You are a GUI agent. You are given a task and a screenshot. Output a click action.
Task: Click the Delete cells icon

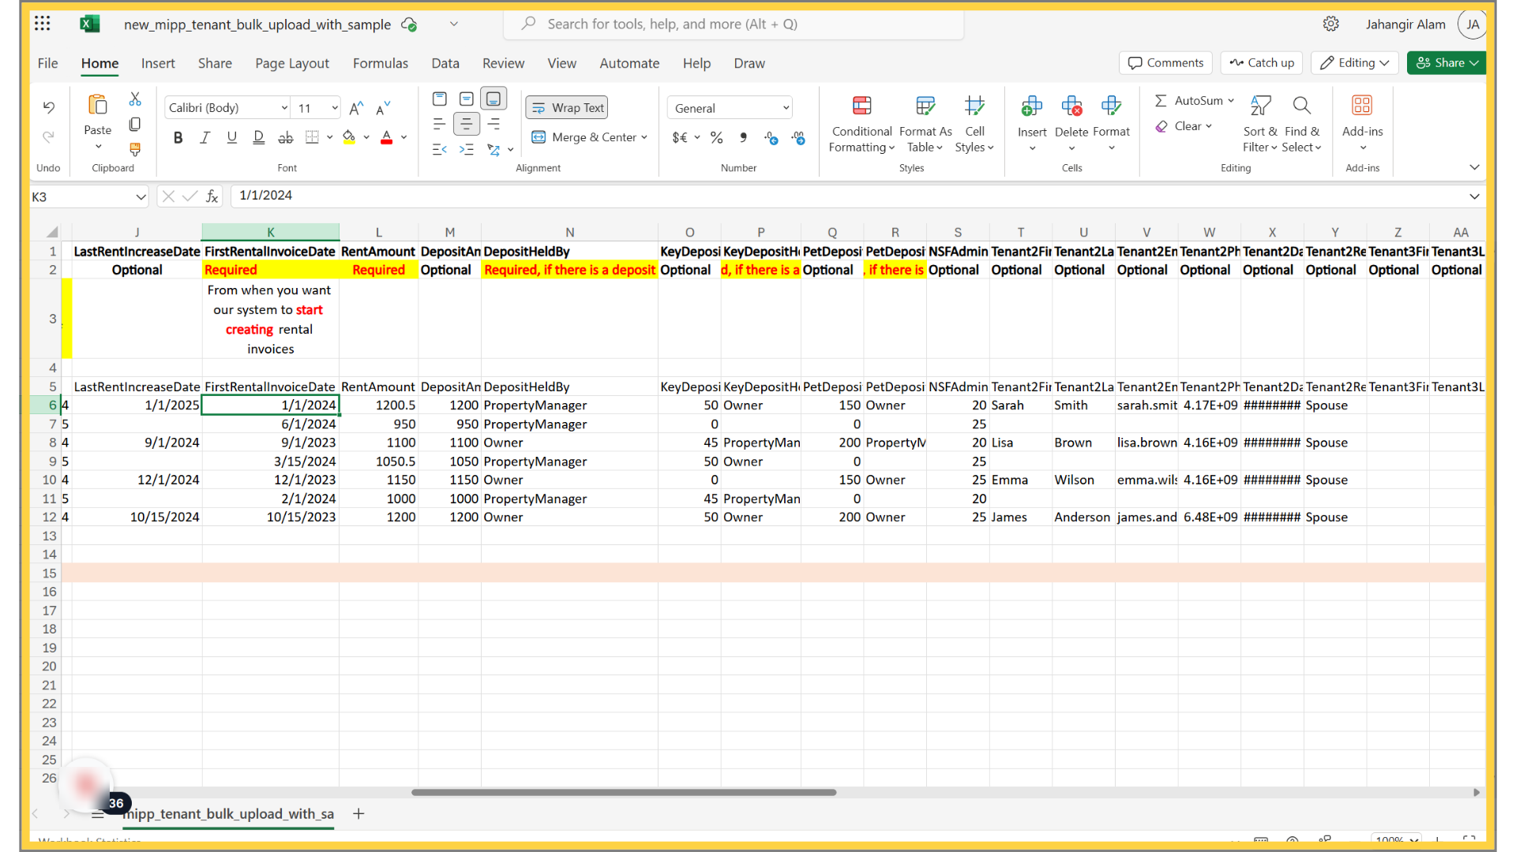1071,106
